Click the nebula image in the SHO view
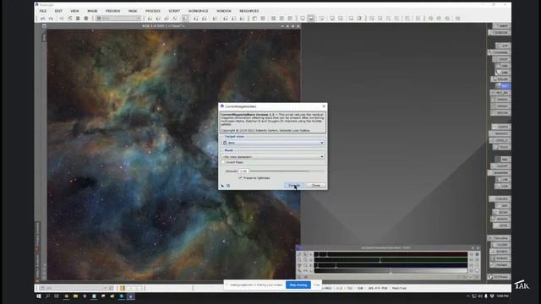Screen dimensions: 541x304 [173, 155]
